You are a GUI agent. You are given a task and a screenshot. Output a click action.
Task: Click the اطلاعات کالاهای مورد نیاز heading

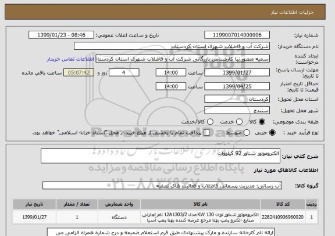pyautogui.click(x=286, y=170)
